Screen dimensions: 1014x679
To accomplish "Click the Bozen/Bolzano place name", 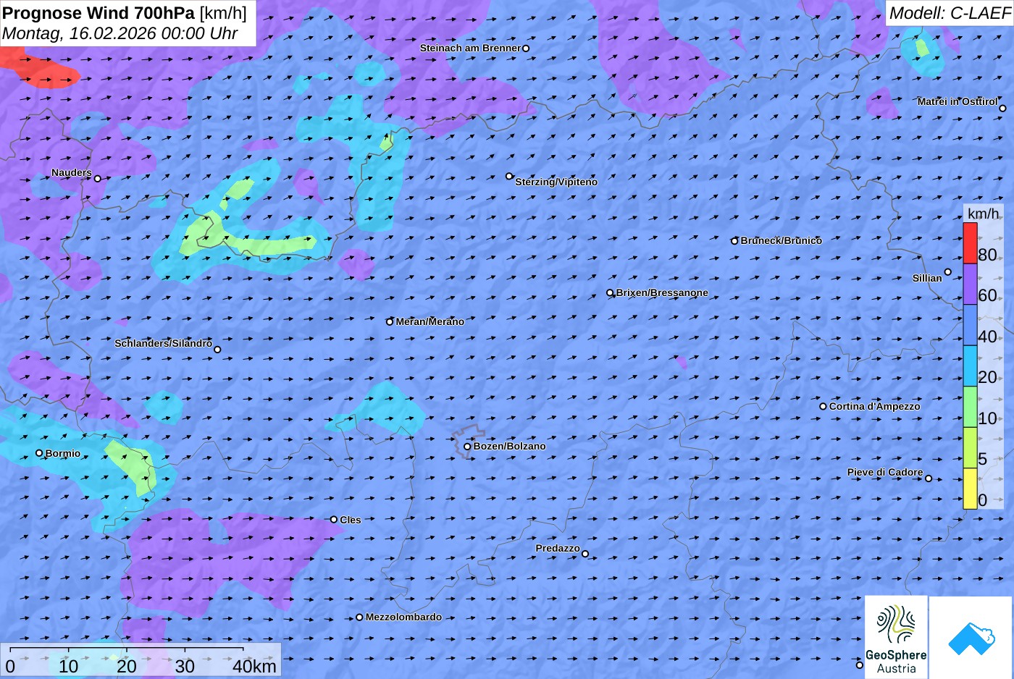I will [x=509, y=446].
